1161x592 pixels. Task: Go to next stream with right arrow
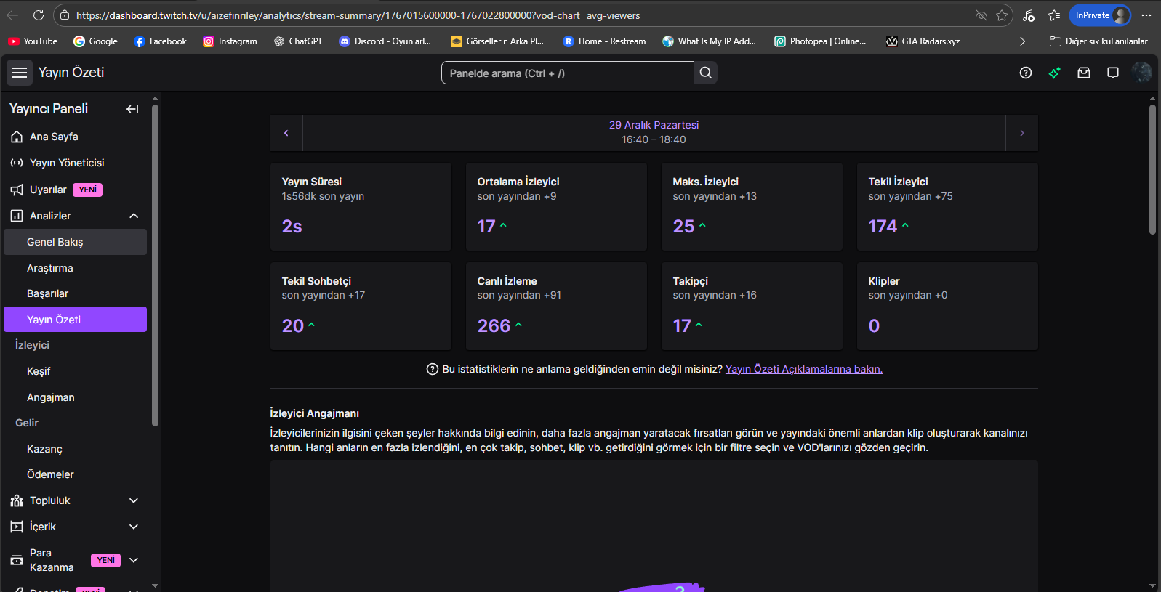pyautogui.click(x=1022, y=133)
